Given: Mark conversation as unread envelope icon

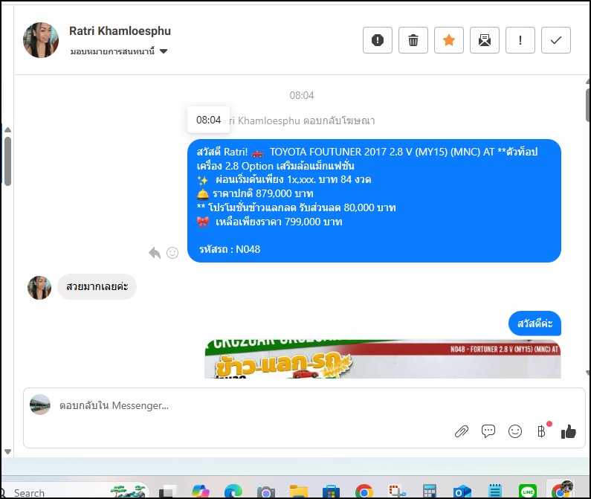Looking at the screenshot, I should pyautogui.click(x=485, y=40).
